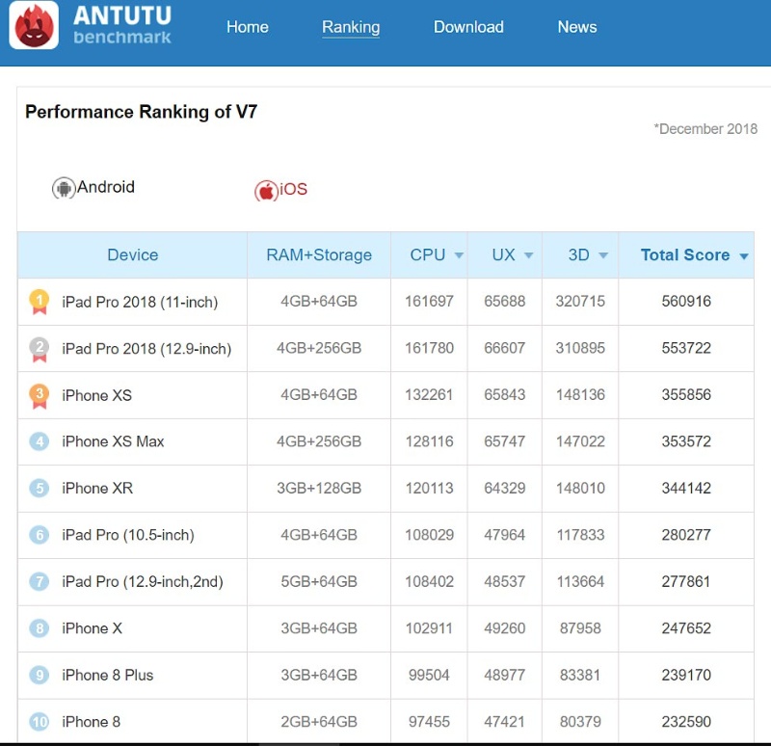Image resolution: width=771 pixels, height=746 pixels.
Task: Click the iPhone XS Max device name
Action: (x=113, y=441)
